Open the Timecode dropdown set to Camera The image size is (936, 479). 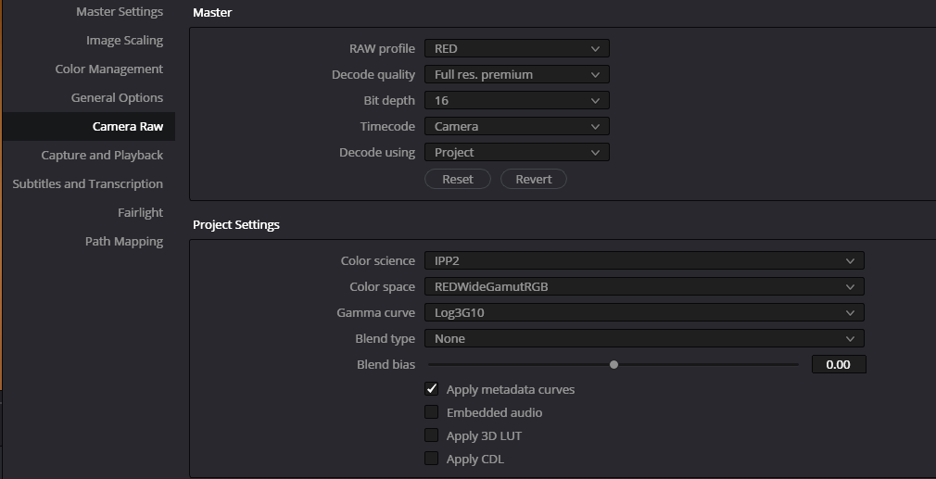517,126
